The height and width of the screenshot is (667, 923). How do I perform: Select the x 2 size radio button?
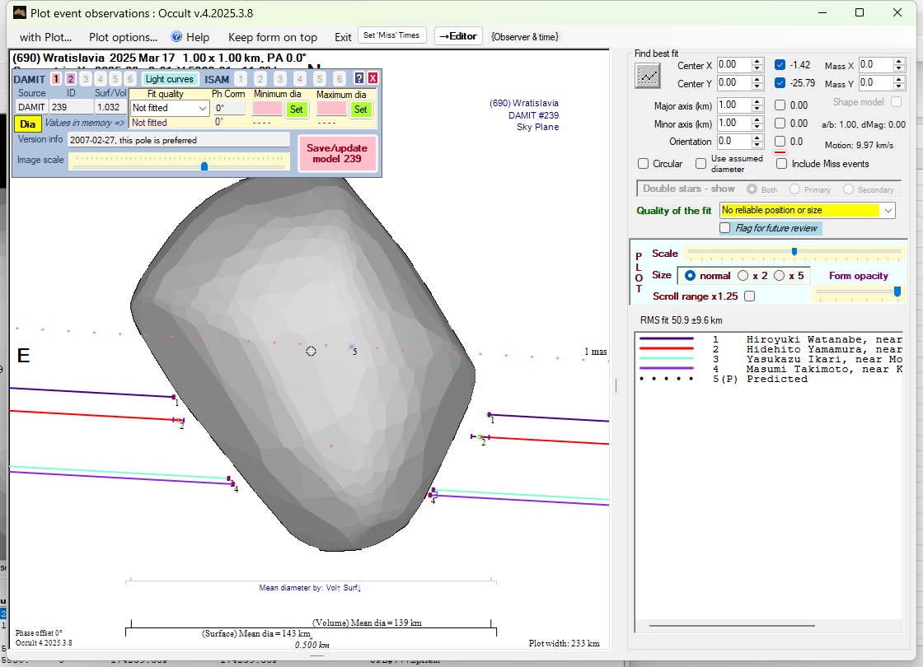click(x=743, y=276)
